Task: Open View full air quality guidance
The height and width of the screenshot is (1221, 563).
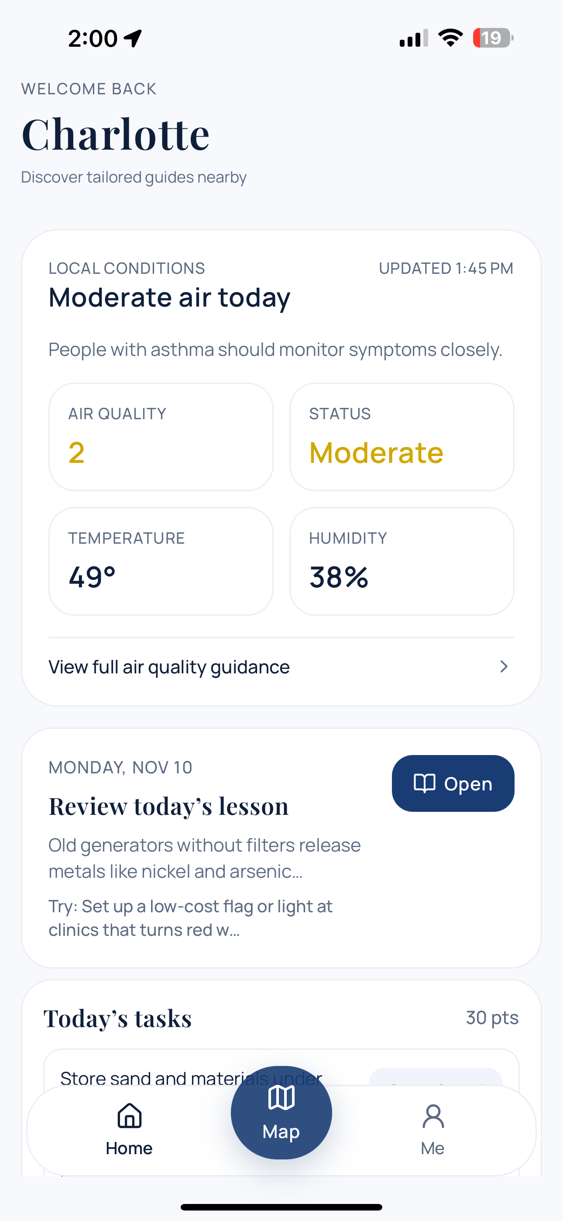Action: click(169, 667)
